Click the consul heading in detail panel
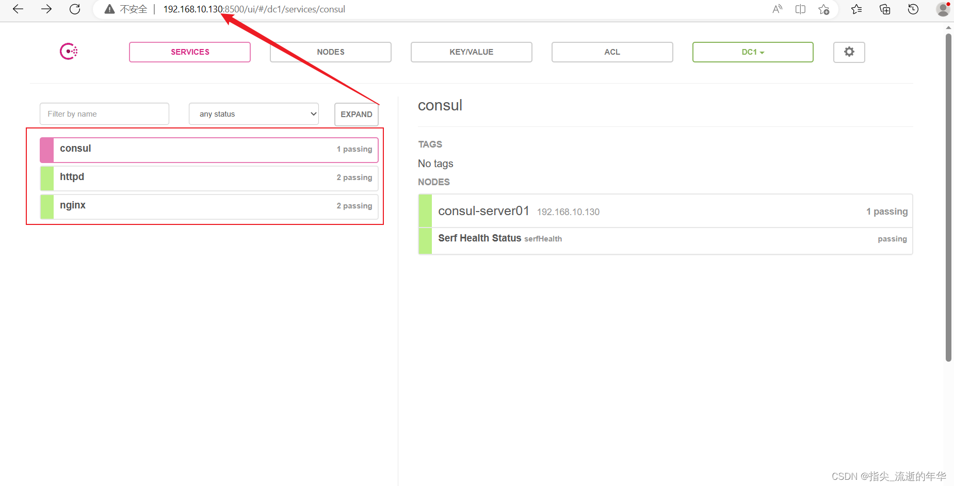Screen dimensions: 954x486 [440, 105]
